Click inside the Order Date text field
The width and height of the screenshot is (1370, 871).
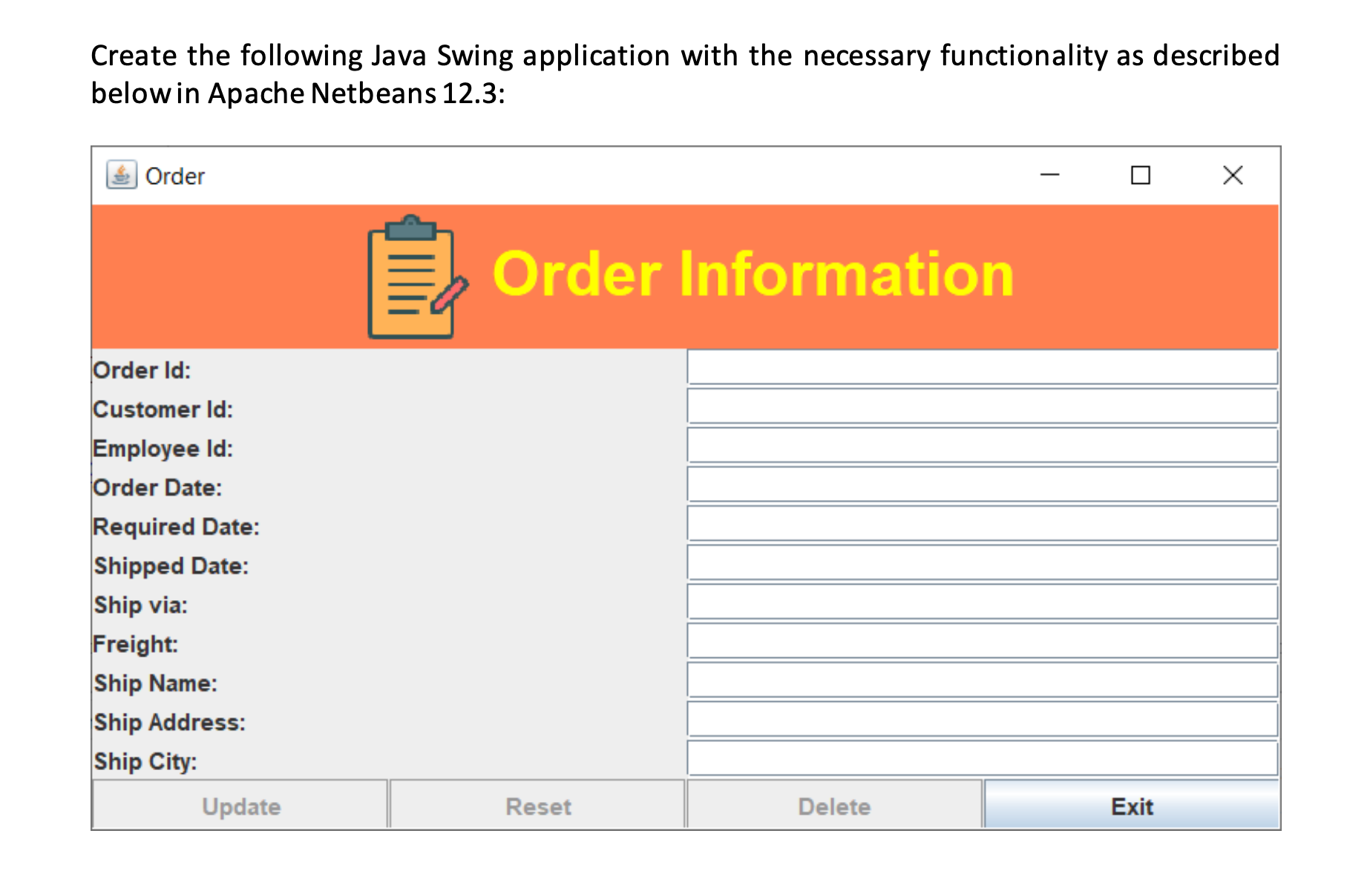coord(980,484)
